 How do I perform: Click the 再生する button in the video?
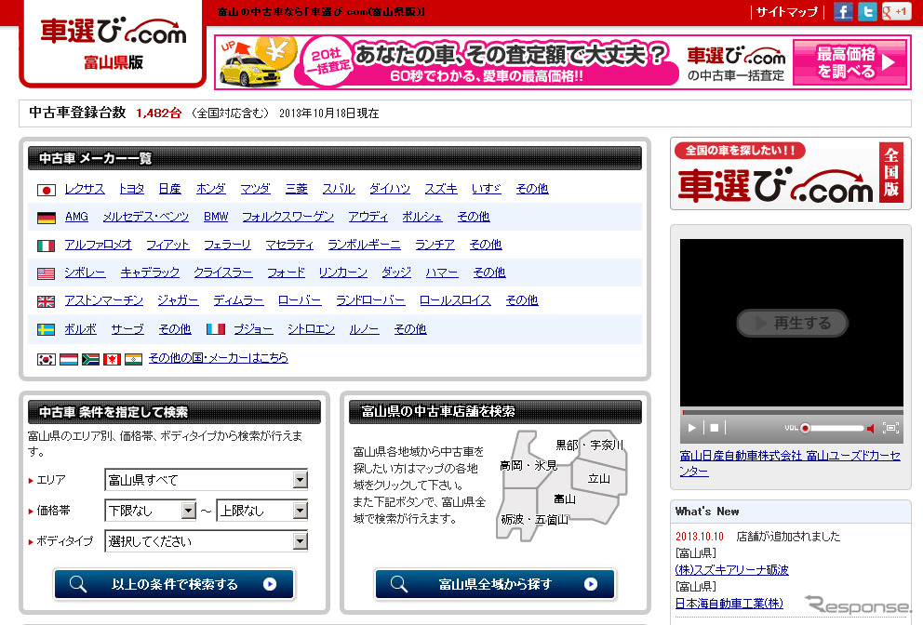click(x=792, y=323)
